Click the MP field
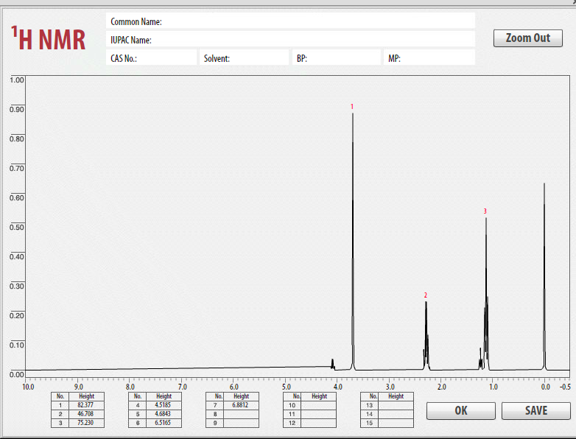 tap(429, 57)
